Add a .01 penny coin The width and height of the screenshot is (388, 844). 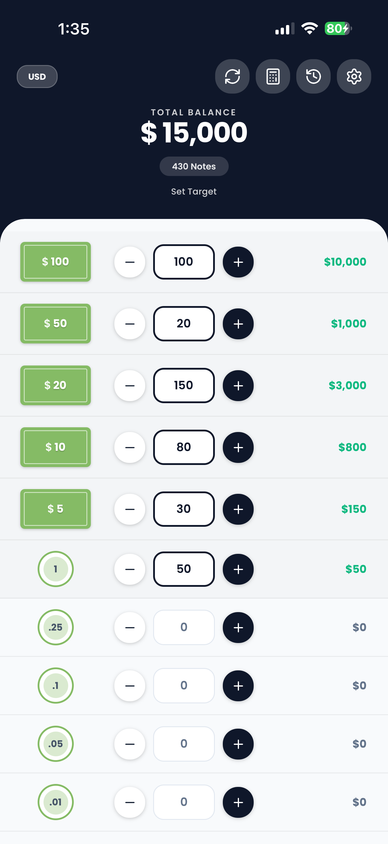tap(238, 802)
